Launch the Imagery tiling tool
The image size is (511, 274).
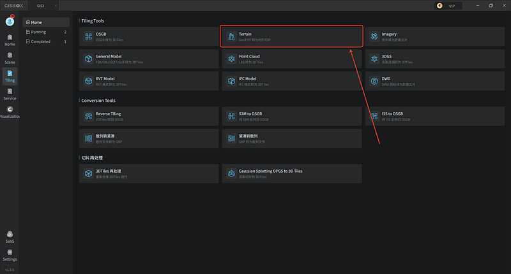pyautogui.click(x=435, y=36)
